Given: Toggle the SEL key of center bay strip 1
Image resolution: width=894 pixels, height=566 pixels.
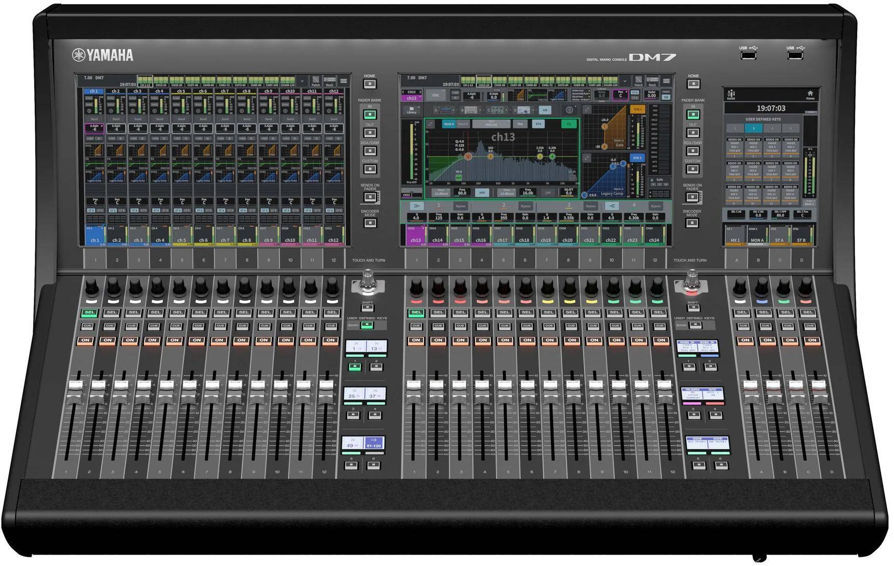Looking at the screenshot, I should point(416,313).
